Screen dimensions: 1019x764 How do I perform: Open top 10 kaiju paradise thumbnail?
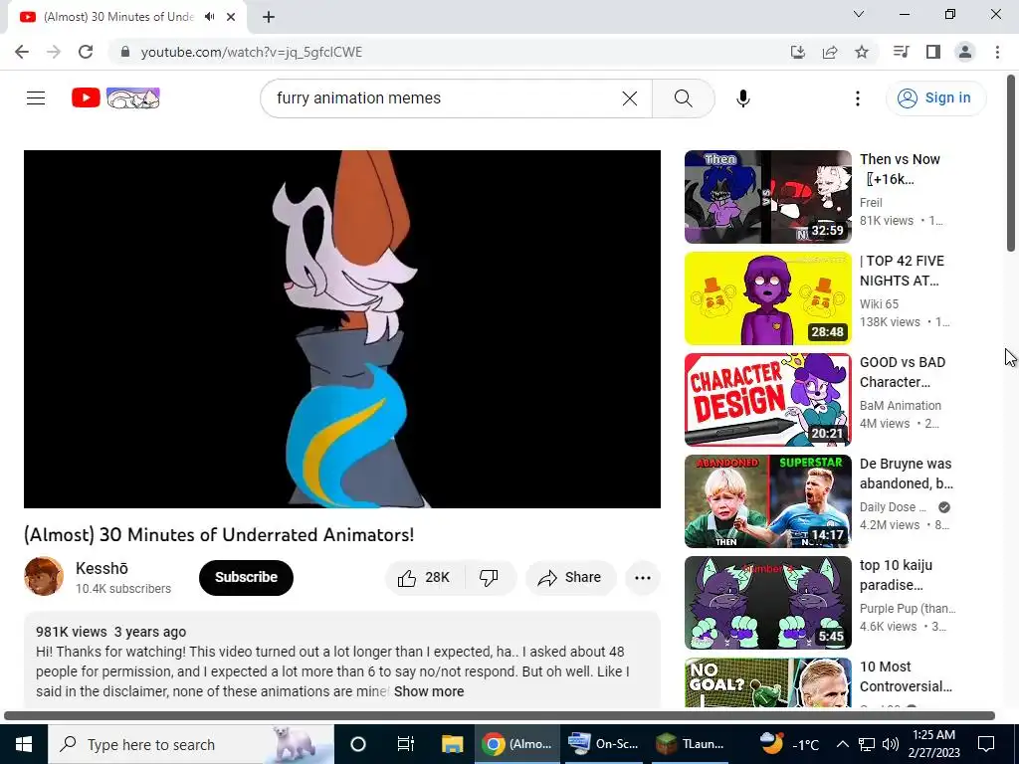[x=767, y=602]
